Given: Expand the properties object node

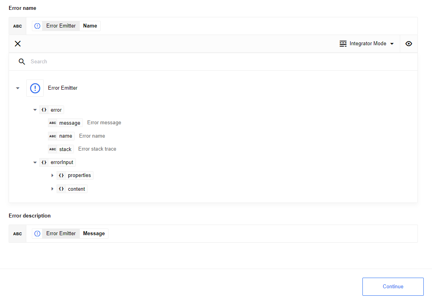Looking at the screenshot, I should click(52, 175).
